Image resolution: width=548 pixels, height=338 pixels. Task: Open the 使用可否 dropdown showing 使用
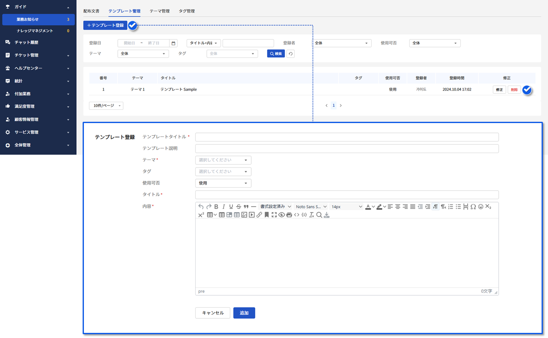tap(223, 183)
